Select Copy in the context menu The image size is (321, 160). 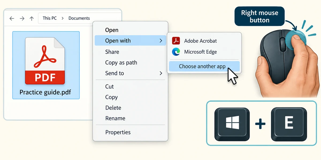click(130, 97)
